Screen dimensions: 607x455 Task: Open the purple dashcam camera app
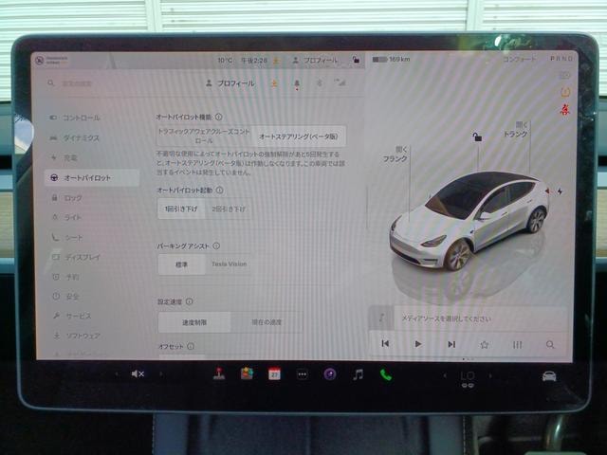330,374
